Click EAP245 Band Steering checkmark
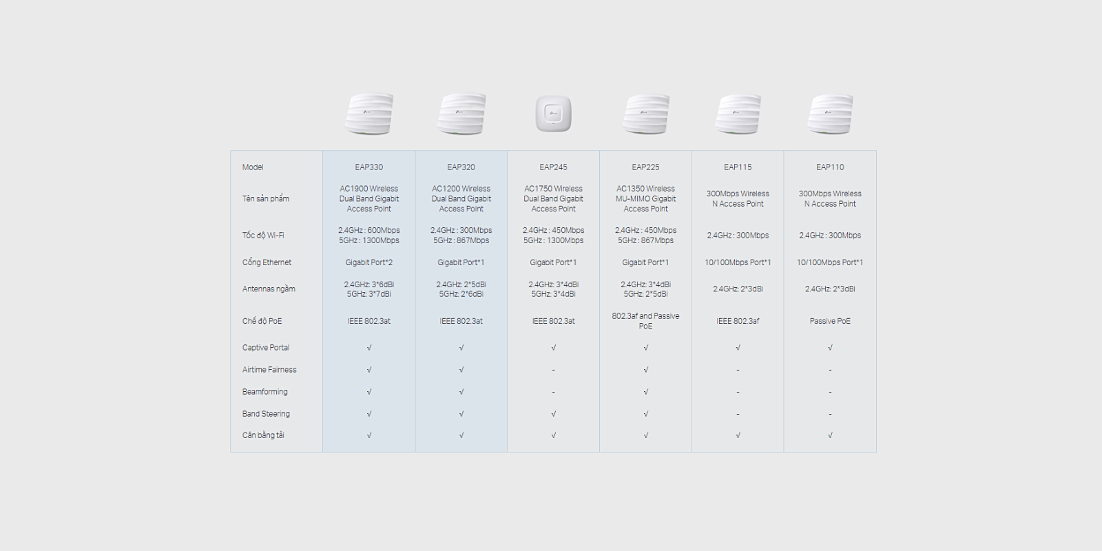 [554, 414]
